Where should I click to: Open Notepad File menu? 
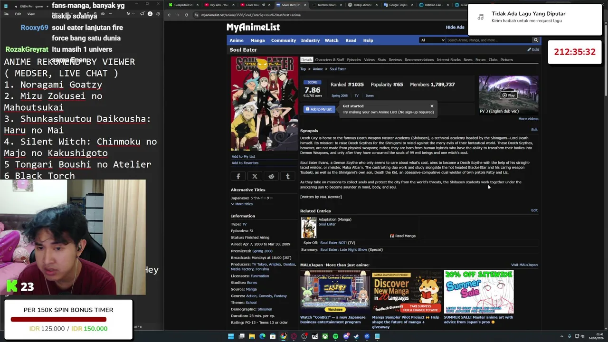pyautogui.click(x=6, y=14)
